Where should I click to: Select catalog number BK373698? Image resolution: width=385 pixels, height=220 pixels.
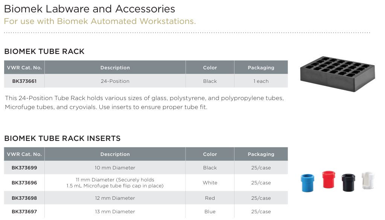[24, 198]
